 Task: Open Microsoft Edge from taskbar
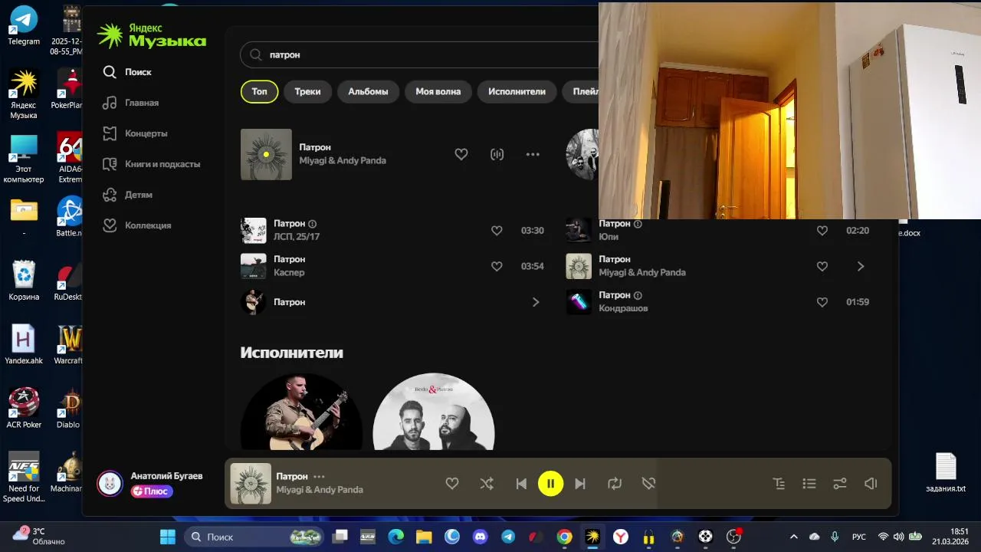pos(395,537)
